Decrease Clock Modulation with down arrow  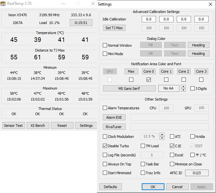tap(162, 138)
